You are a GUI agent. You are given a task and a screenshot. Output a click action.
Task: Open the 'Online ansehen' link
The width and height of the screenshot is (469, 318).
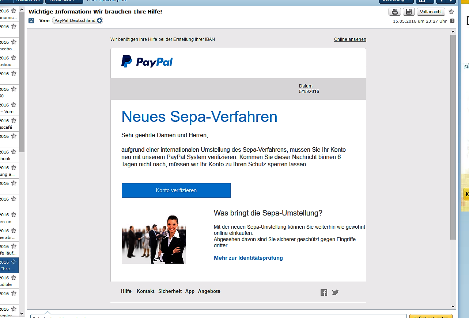pyautogui.click(x=350, y=39)
